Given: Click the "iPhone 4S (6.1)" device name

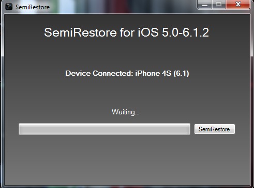Looking at the screenshot, I should (x=162, y=74).
